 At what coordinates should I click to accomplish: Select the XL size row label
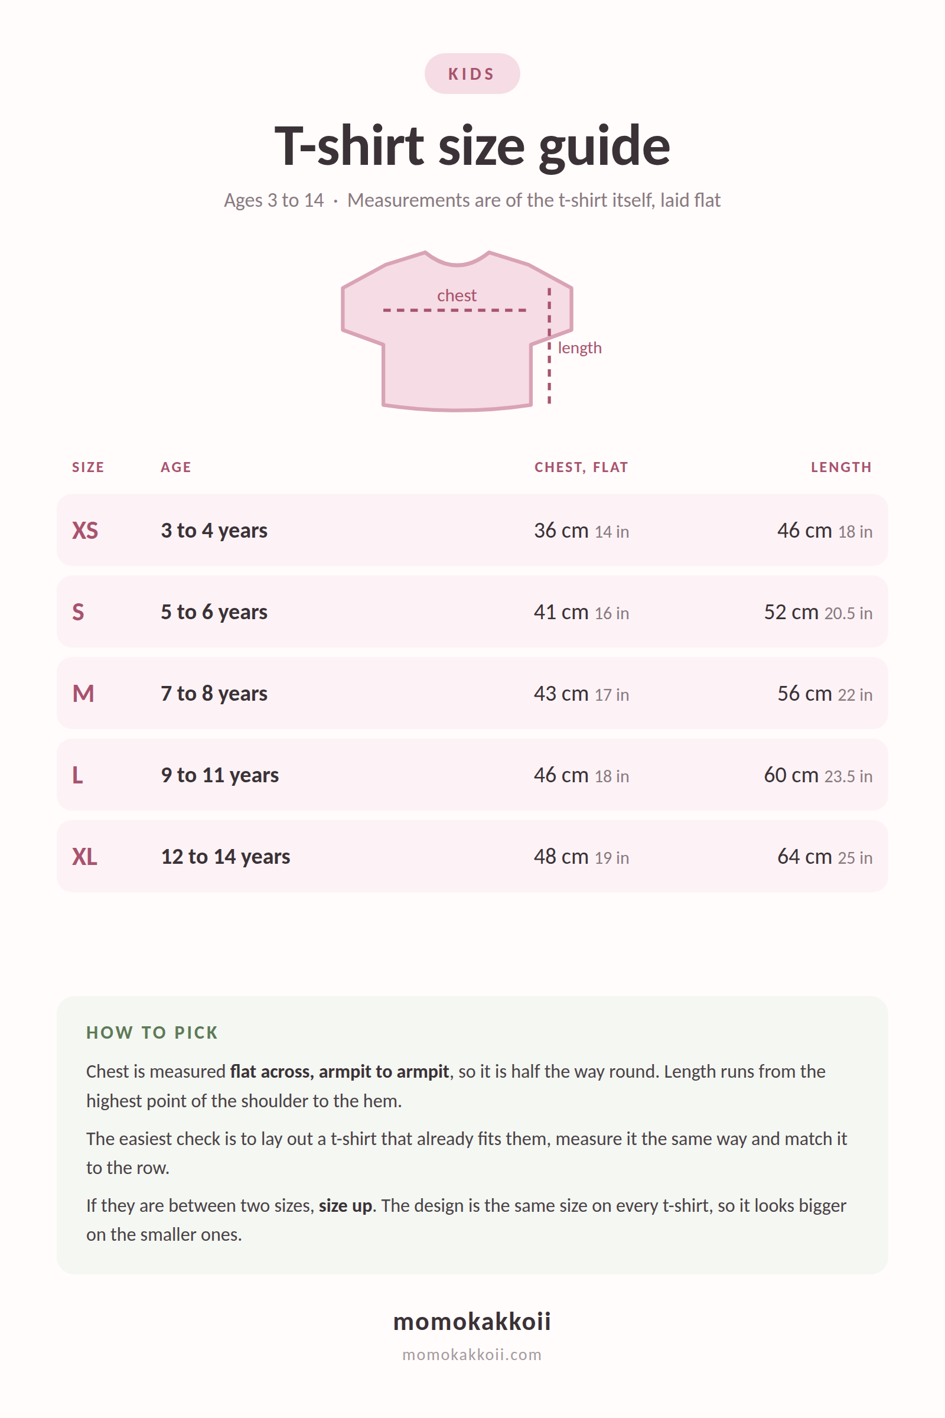pyautogui.click(x=84, y=856)
